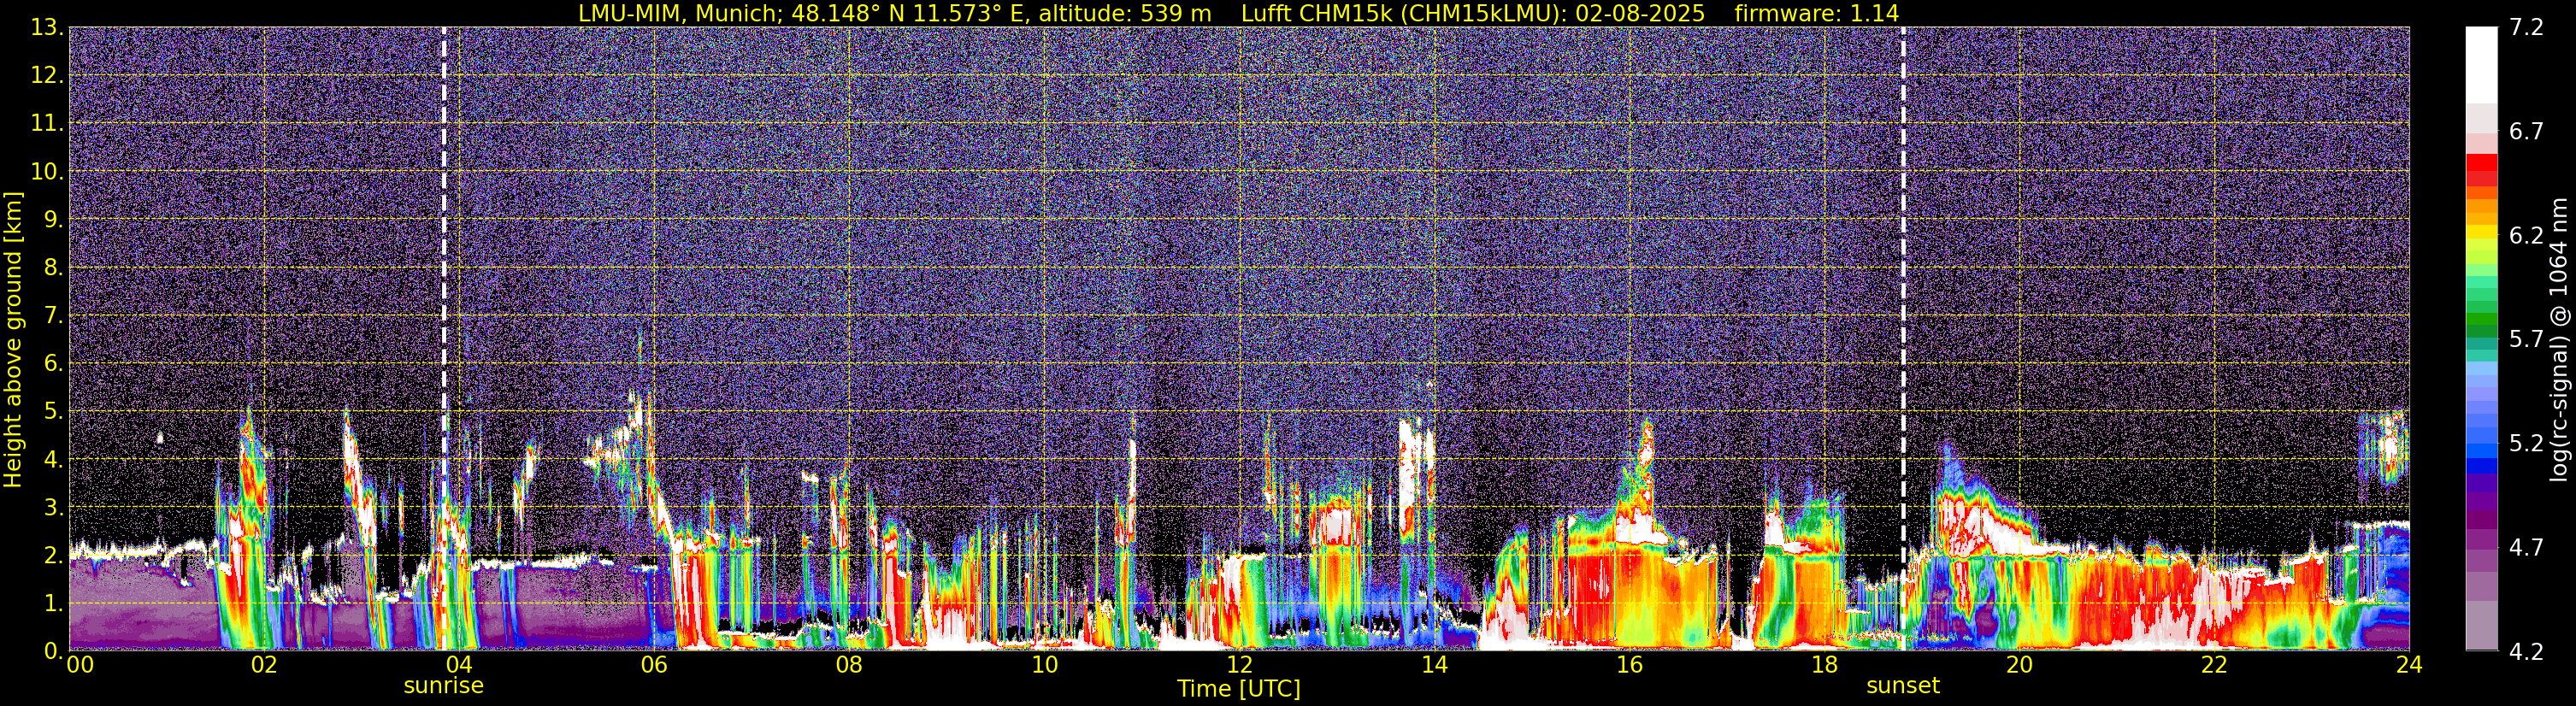Click the colorbar tick value "5.2"
The height and width of the screenshot is (706, 2576).
2526,443
